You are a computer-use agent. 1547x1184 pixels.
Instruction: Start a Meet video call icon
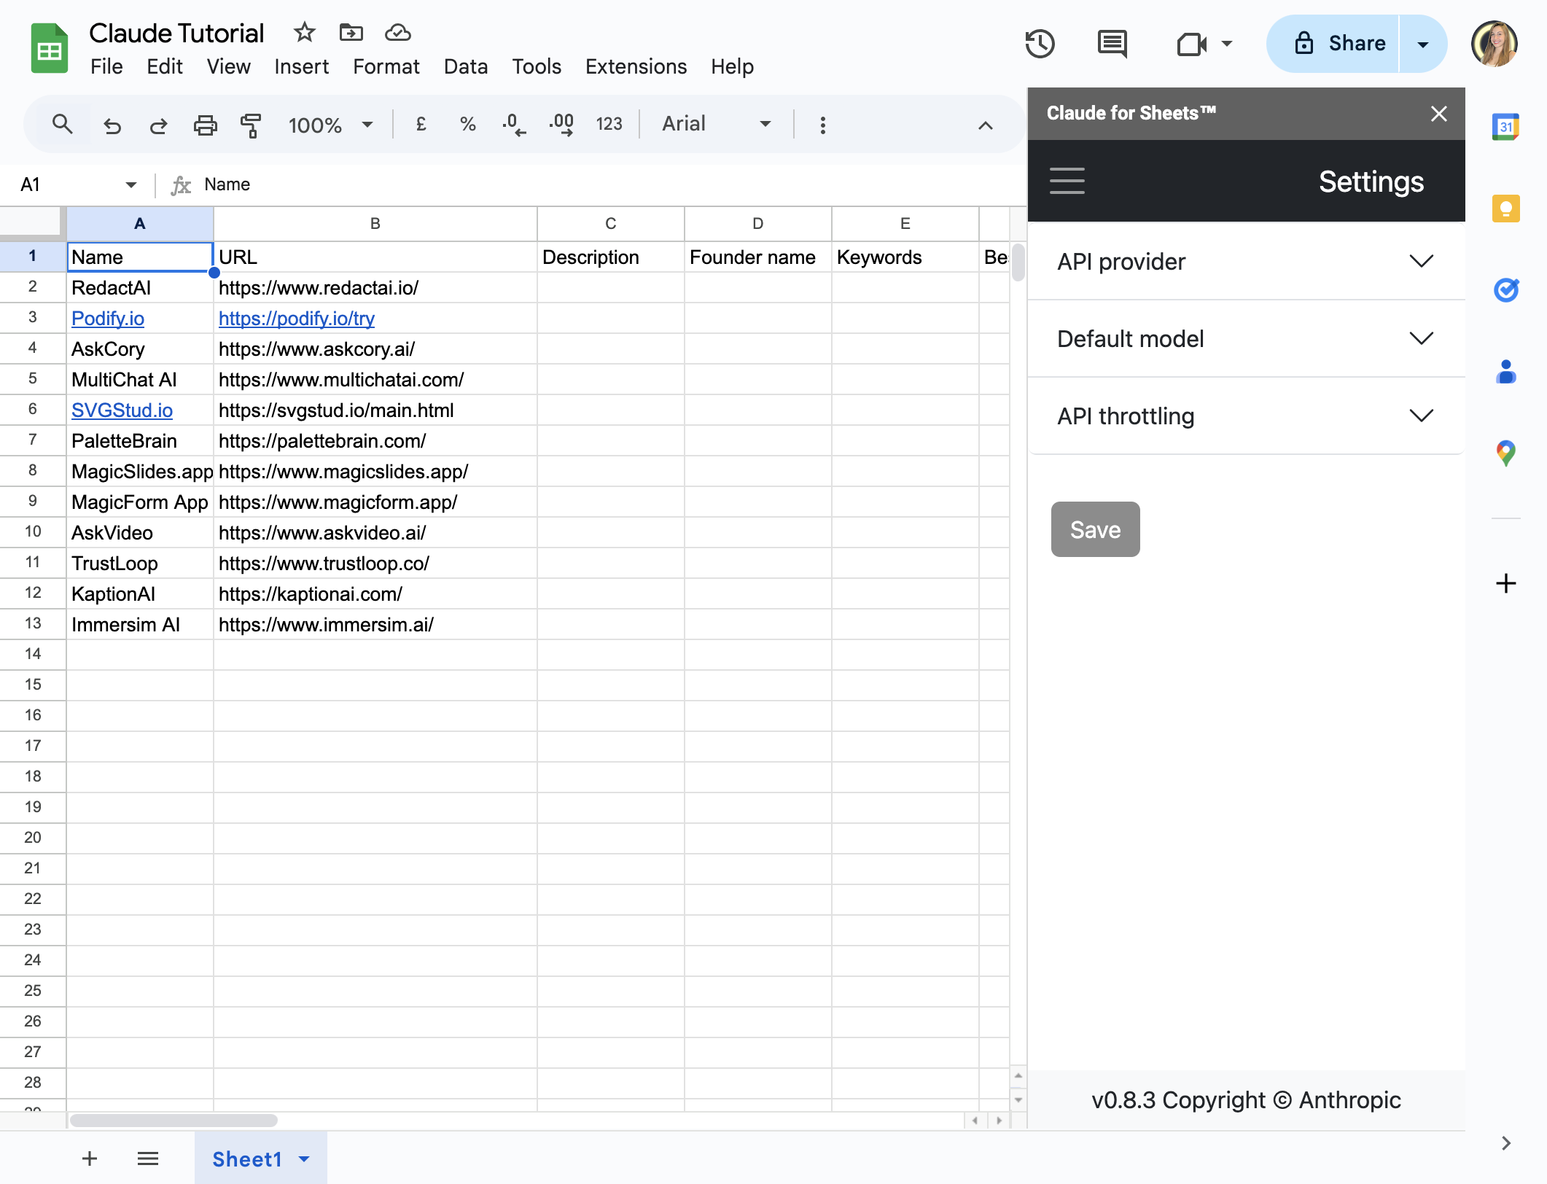click(x=1193, y=44)
